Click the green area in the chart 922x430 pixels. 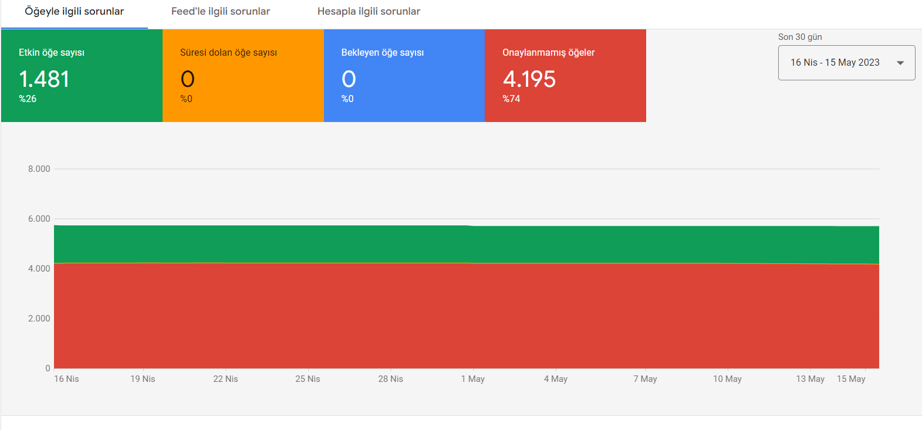click(467, 244)
